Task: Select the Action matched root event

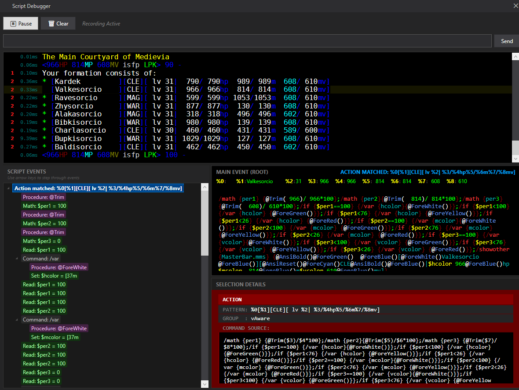Action: pos(98,188)
